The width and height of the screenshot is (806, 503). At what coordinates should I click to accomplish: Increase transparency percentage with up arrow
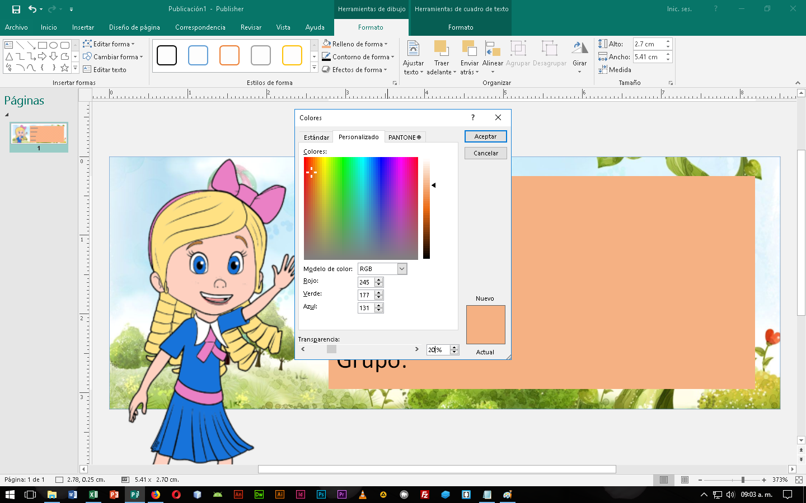(x=454, y=347)
